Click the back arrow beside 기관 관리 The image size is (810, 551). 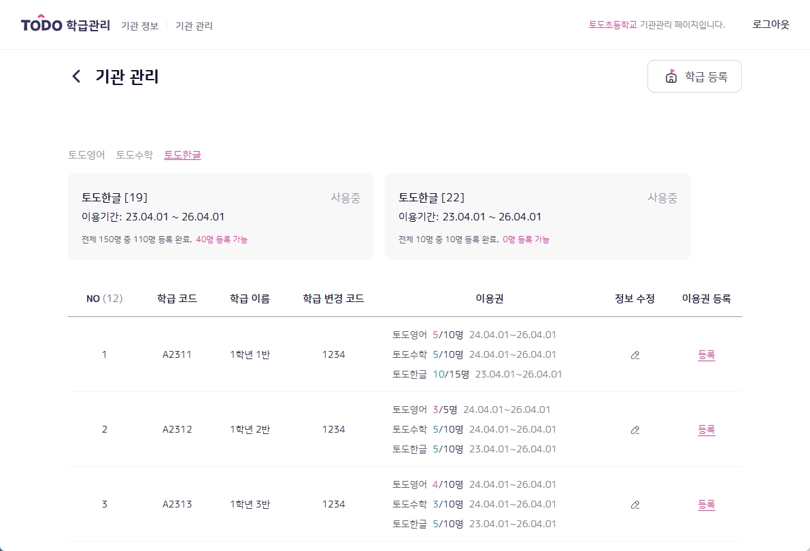pos(76,76)
